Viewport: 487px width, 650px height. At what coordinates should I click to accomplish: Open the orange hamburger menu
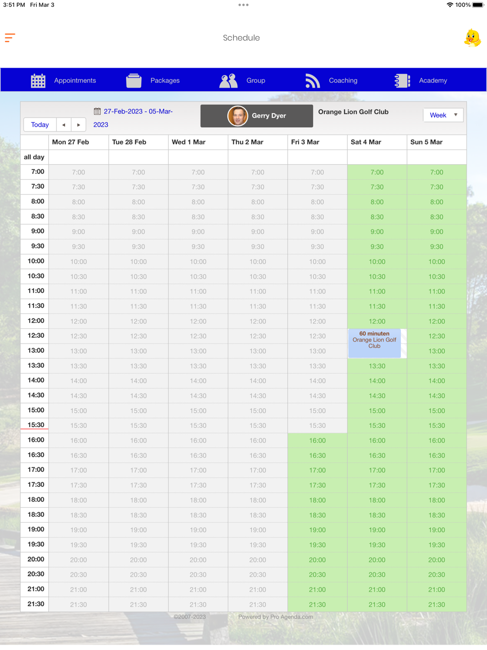click(10, 38)
